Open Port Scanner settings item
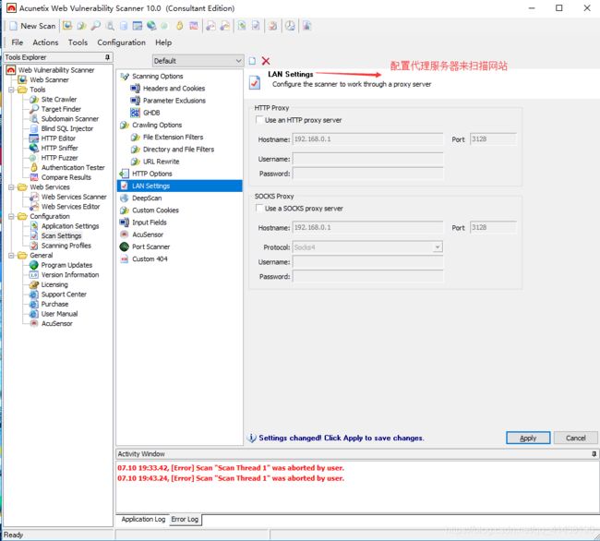 [150, 246]
